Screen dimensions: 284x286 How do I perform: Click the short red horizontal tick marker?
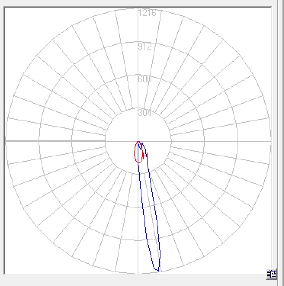click(x=145, y=155)
